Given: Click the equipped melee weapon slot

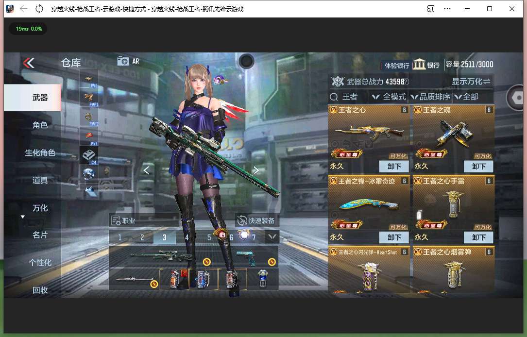Looking at the screenshot, I should (135, 279).
